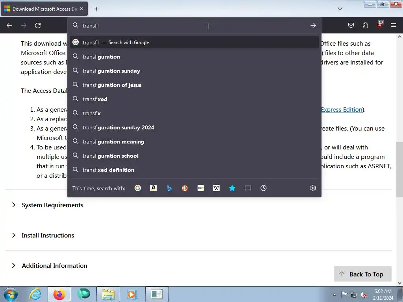
Task: Open the list all tabs chevron
Action: coord(340,9)
